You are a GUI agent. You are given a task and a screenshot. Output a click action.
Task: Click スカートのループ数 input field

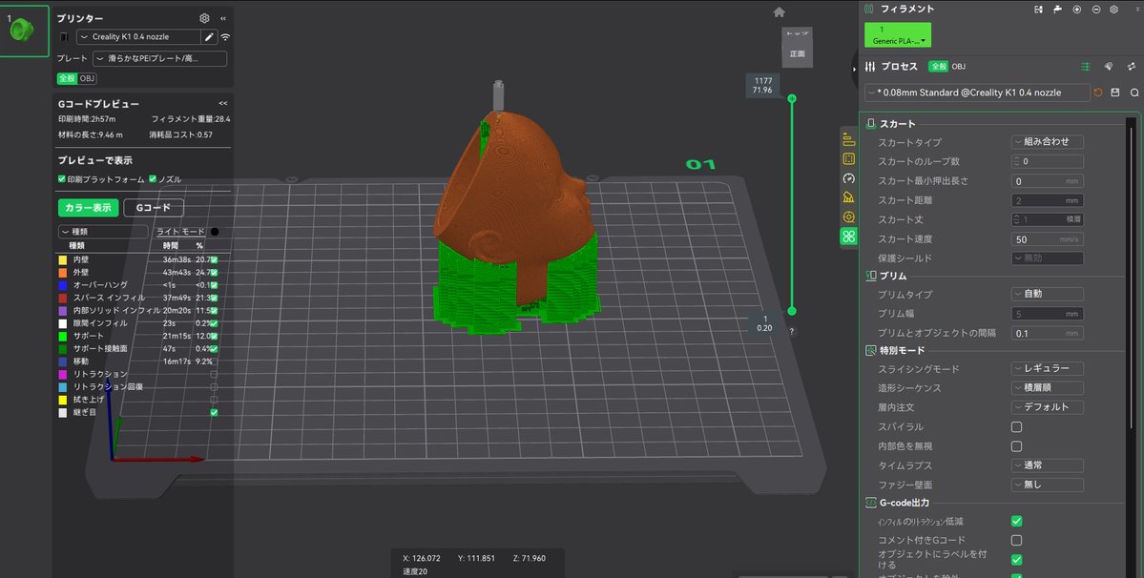1047,162
